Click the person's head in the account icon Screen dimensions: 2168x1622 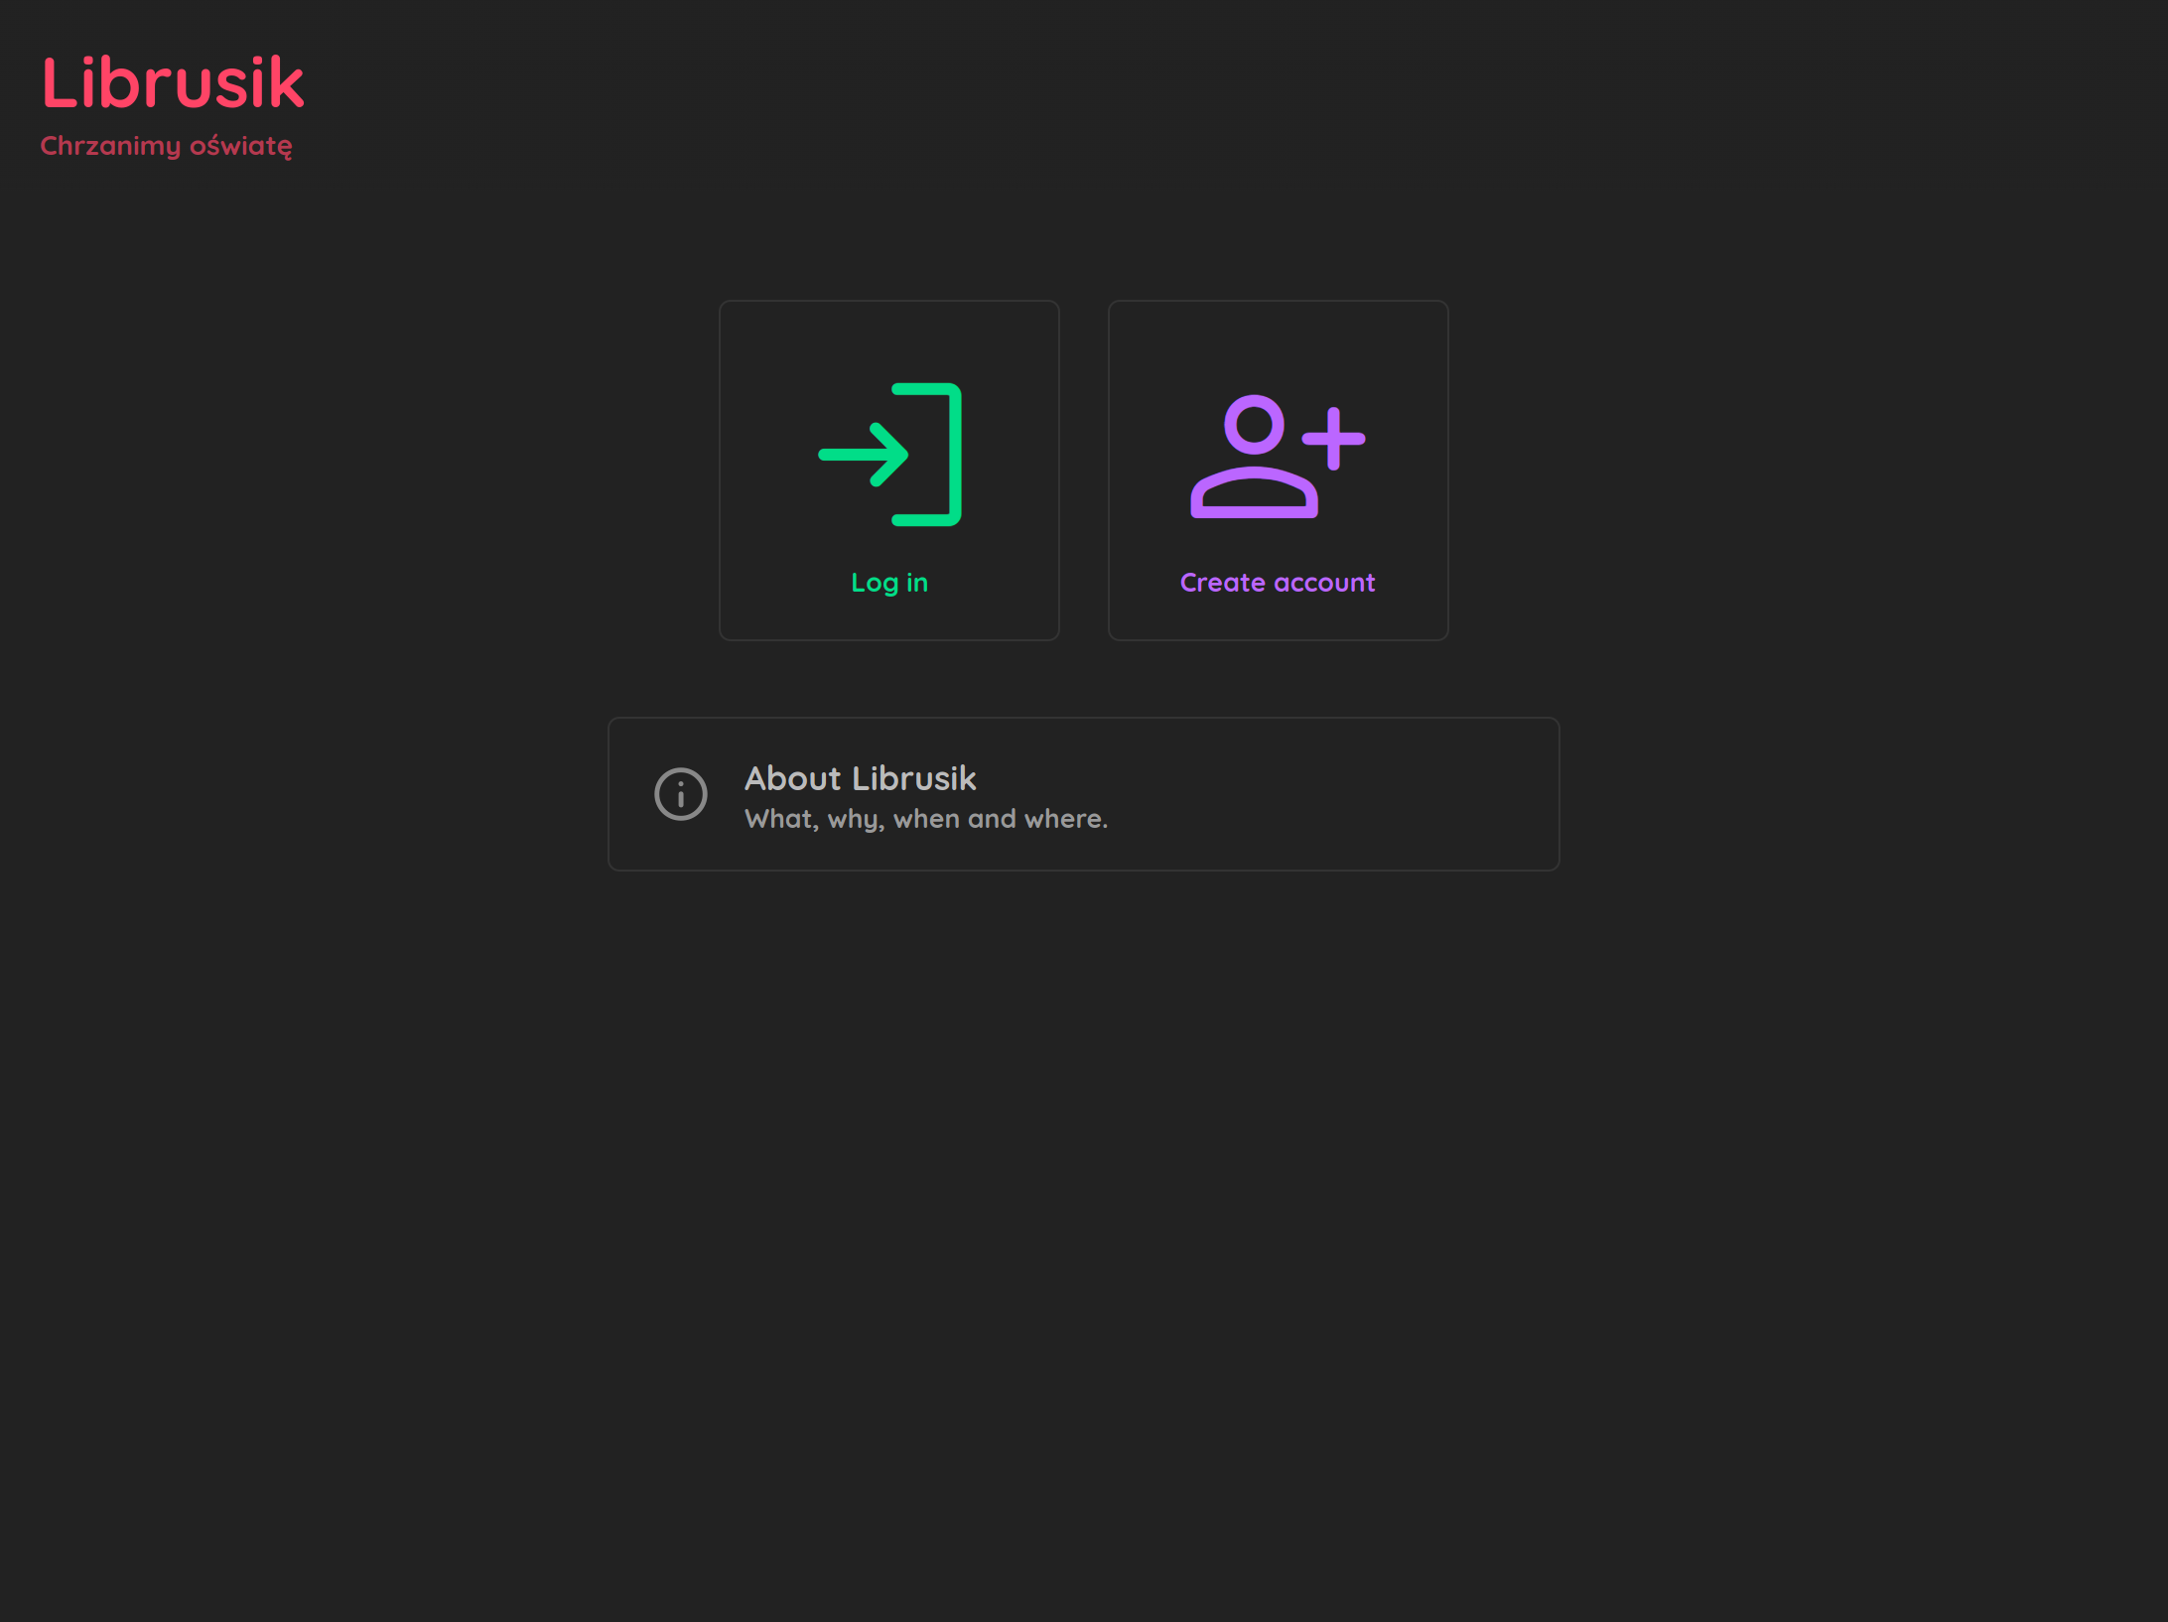pyautogui.click(x=1254, y=425)
